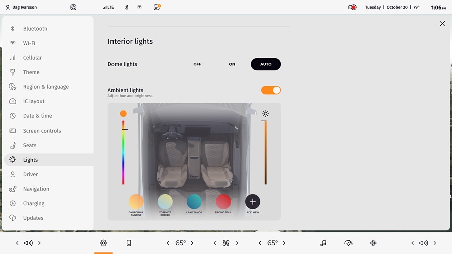Viewport: 452px width, 254px height.
Task: Open the notifications message icon
Action: pos(157,7)
